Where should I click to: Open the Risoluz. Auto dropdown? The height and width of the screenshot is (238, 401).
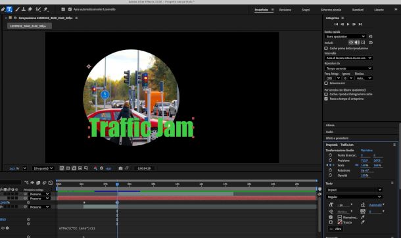[x=364, y=78]
